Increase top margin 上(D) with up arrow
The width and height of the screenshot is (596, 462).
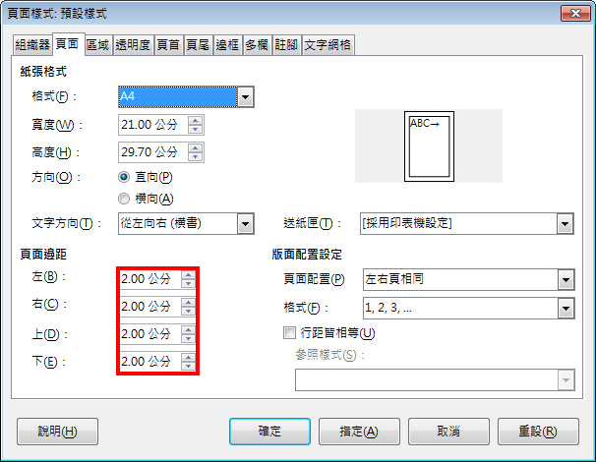188,329
